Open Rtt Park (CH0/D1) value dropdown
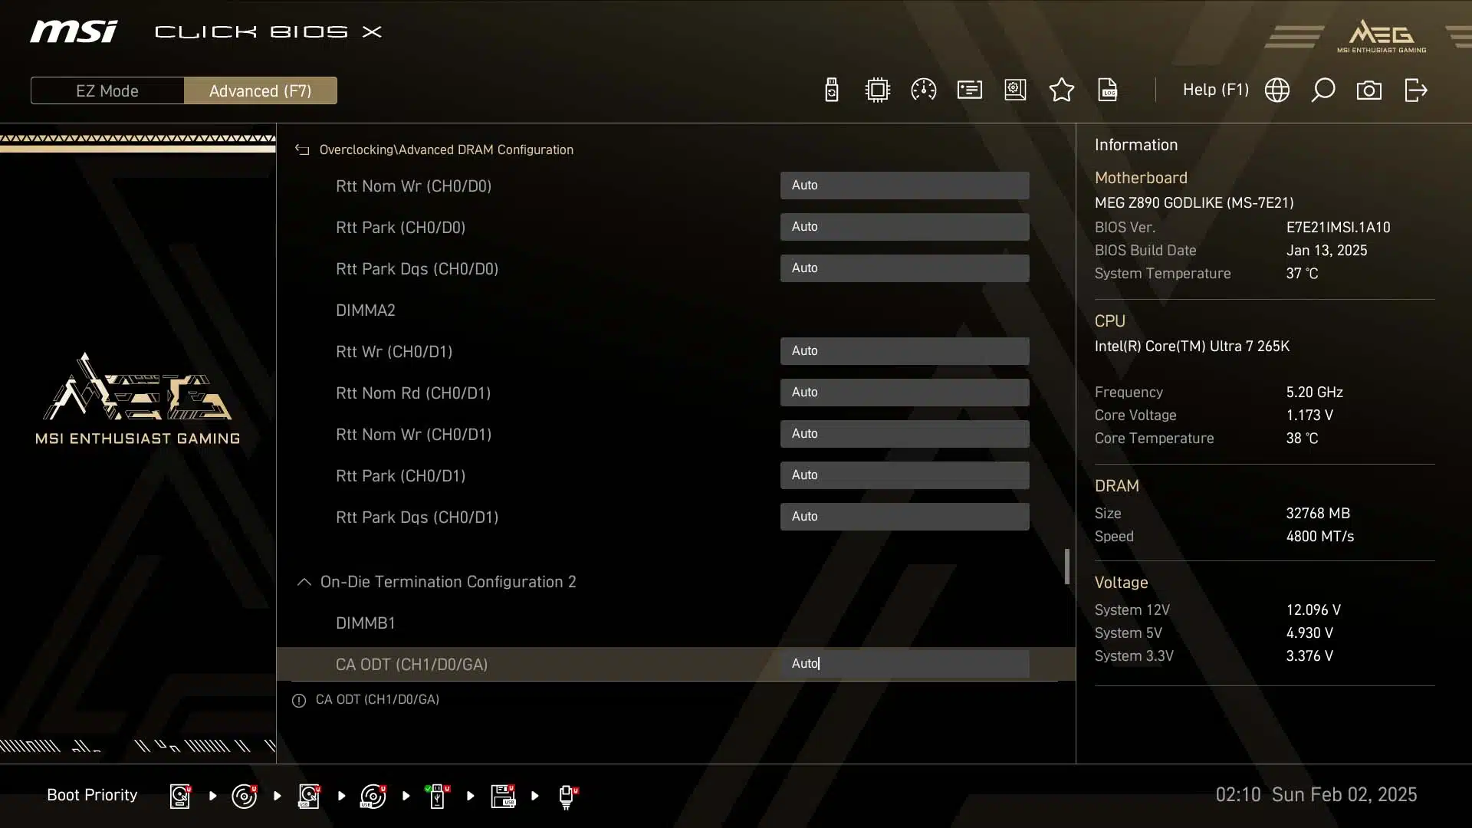 tap(905, 475)
